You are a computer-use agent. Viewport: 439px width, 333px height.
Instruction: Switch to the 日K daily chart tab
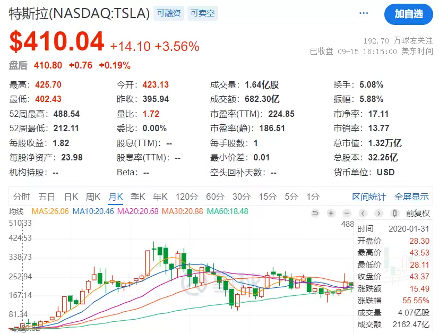click(x=71, y=196)
